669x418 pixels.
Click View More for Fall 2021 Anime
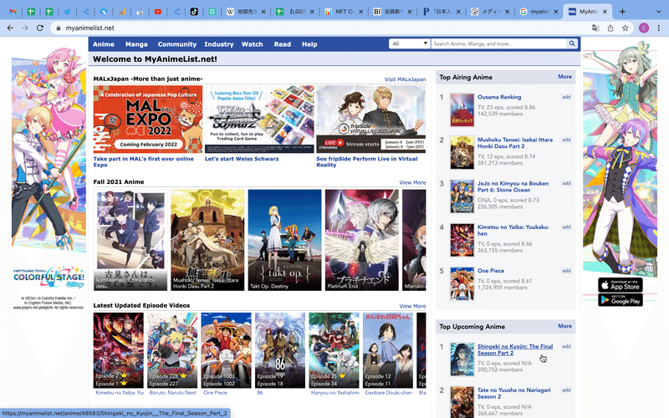point(412,182)
